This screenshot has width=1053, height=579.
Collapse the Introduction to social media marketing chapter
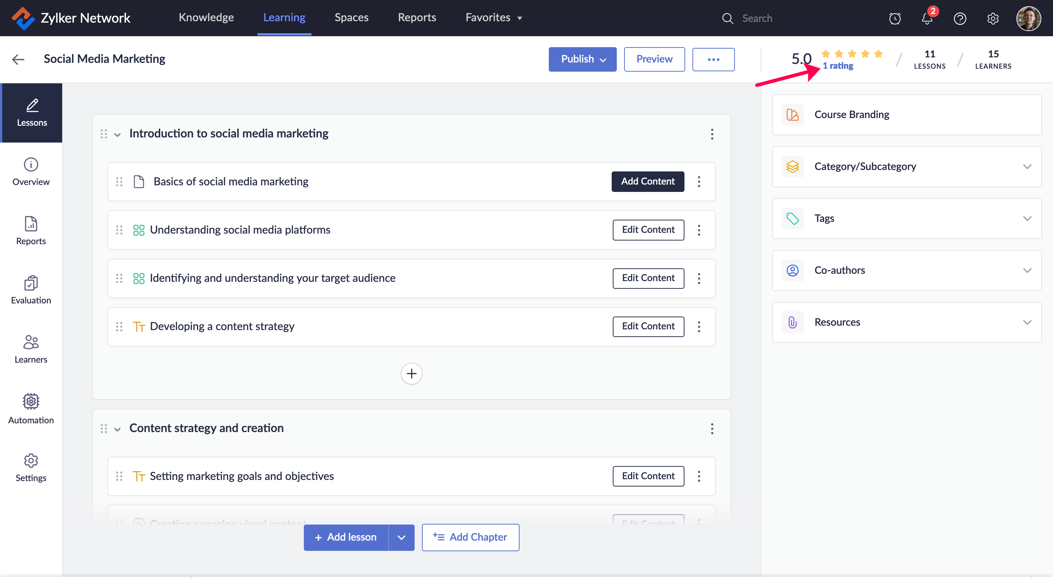(x=117, y=135)
